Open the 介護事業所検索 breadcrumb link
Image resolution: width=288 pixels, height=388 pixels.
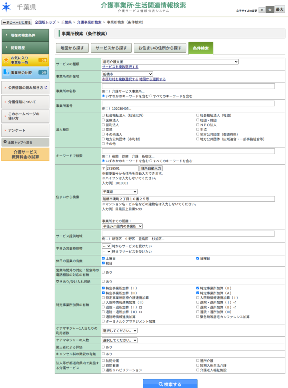tap(89, 22)
